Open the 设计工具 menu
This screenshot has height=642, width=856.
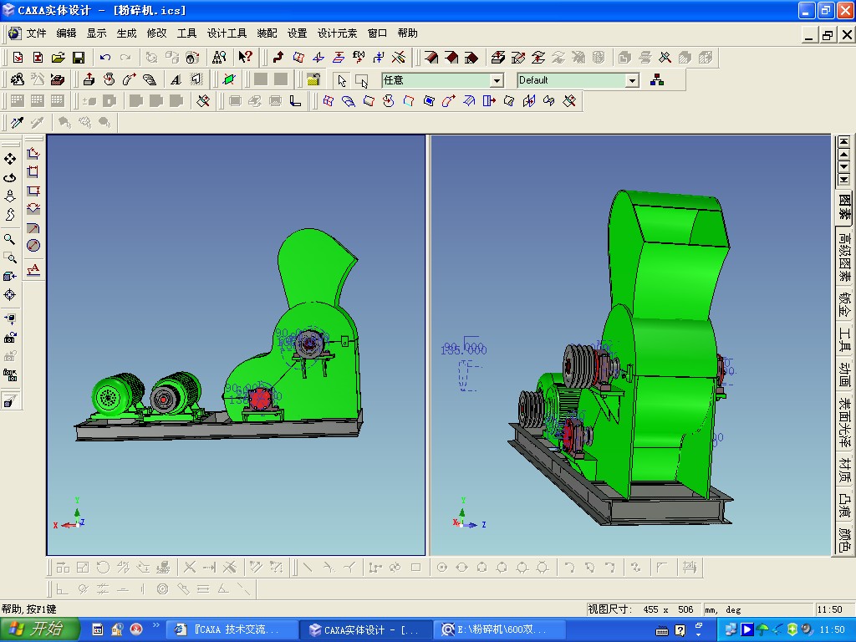click(227, 33)
